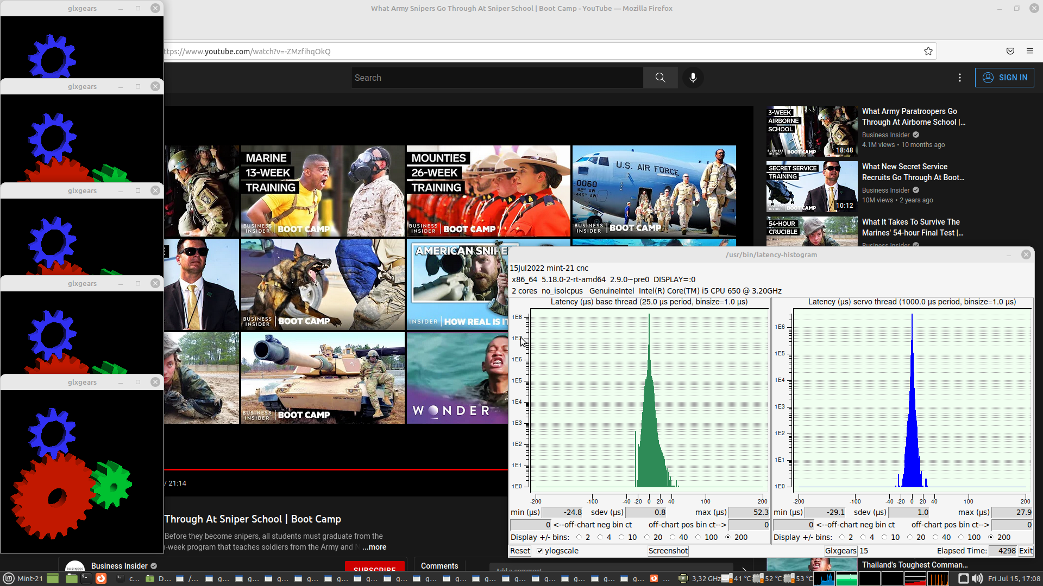The image size is (1043, 586).
Task: Open the green memory usage graph applet
Action: pyautogui.click(x=847, y=578)
